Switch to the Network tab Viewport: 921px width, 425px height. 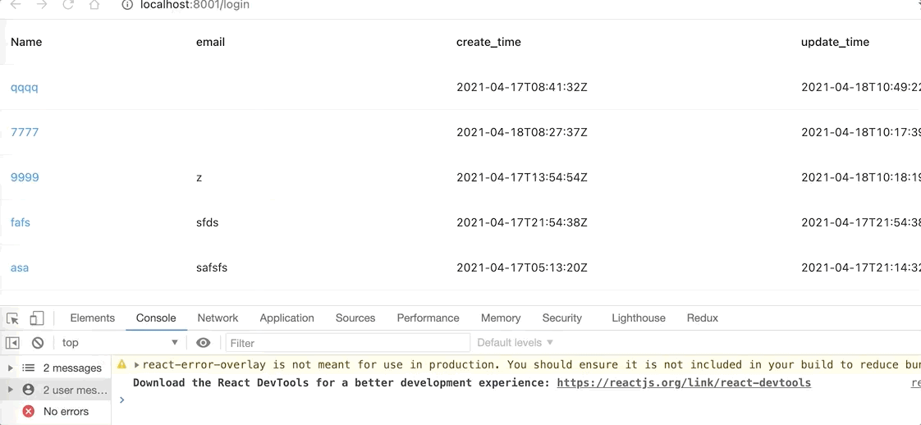[x=218, y=318]
